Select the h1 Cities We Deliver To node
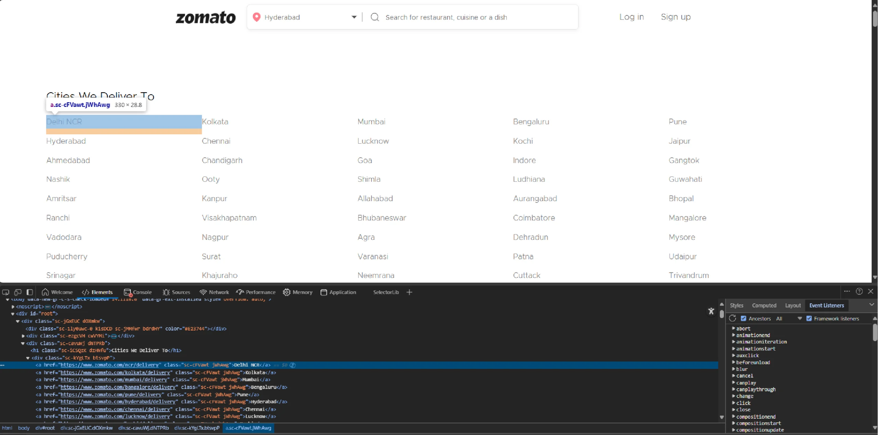The image size is (878, 435). [106, 350]
